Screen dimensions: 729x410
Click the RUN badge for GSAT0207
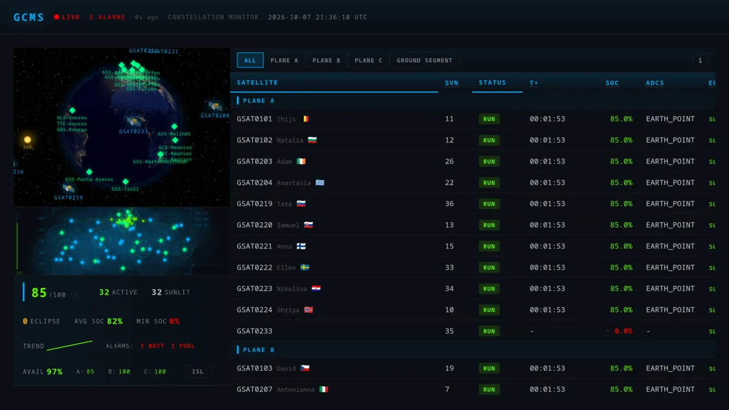pos(489,390)
